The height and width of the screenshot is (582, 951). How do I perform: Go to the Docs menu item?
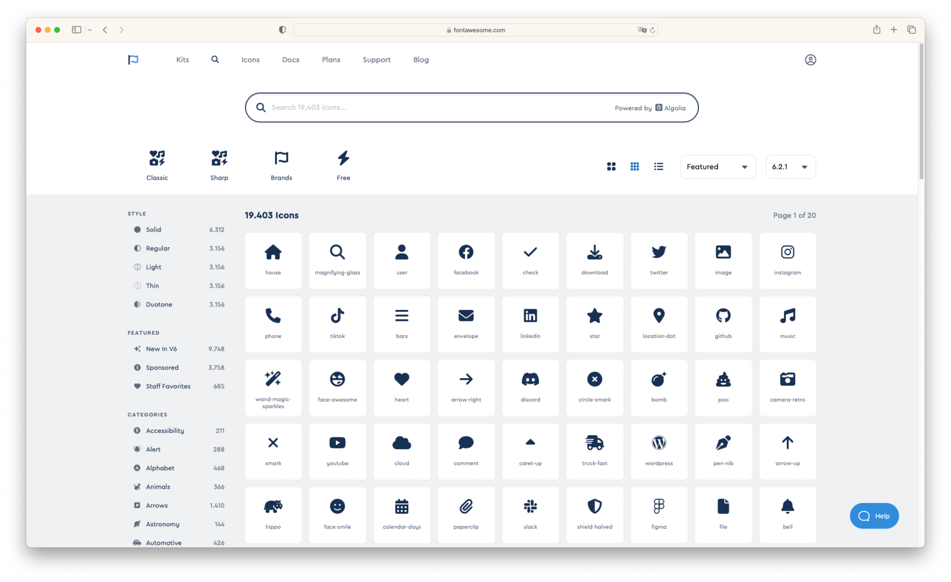click(291, 60)
